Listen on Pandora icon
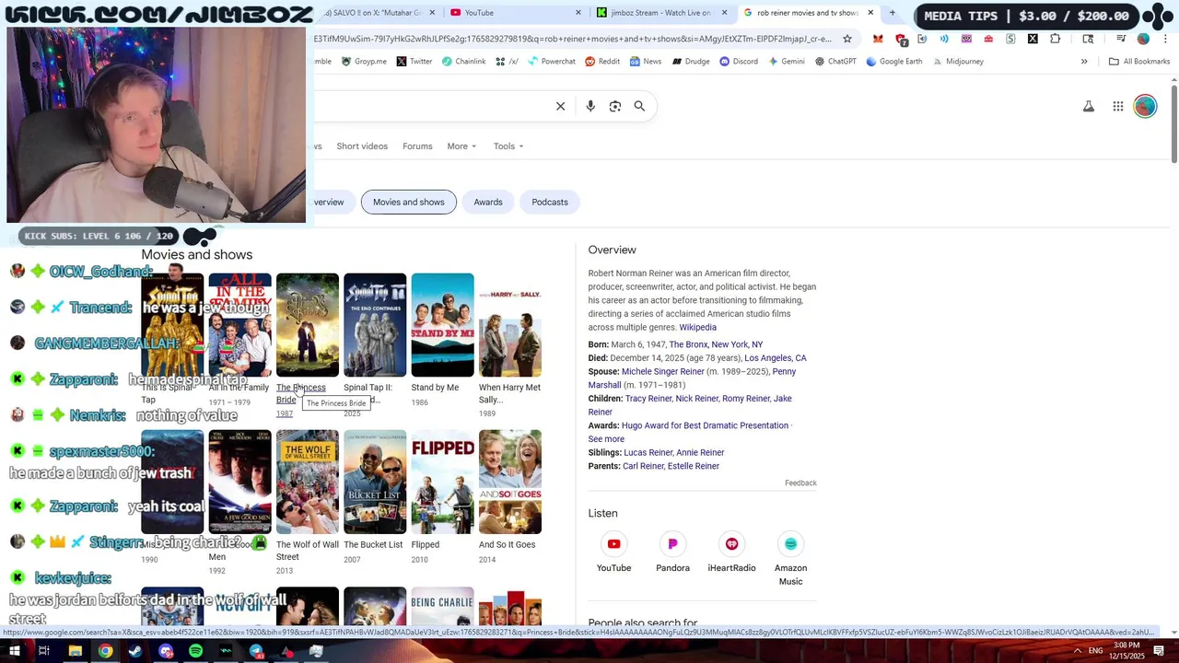The width and height of the screenshot is (1179, 663). point(672,544)
